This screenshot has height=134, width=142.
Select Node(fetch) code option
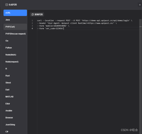click(x=15, y=55)
